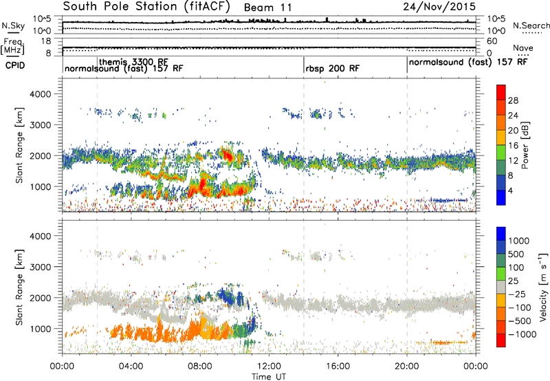Pick the yellow 16–20 segment of Power color bar
The width and height of the screenshot is (550, 381).
501,138
